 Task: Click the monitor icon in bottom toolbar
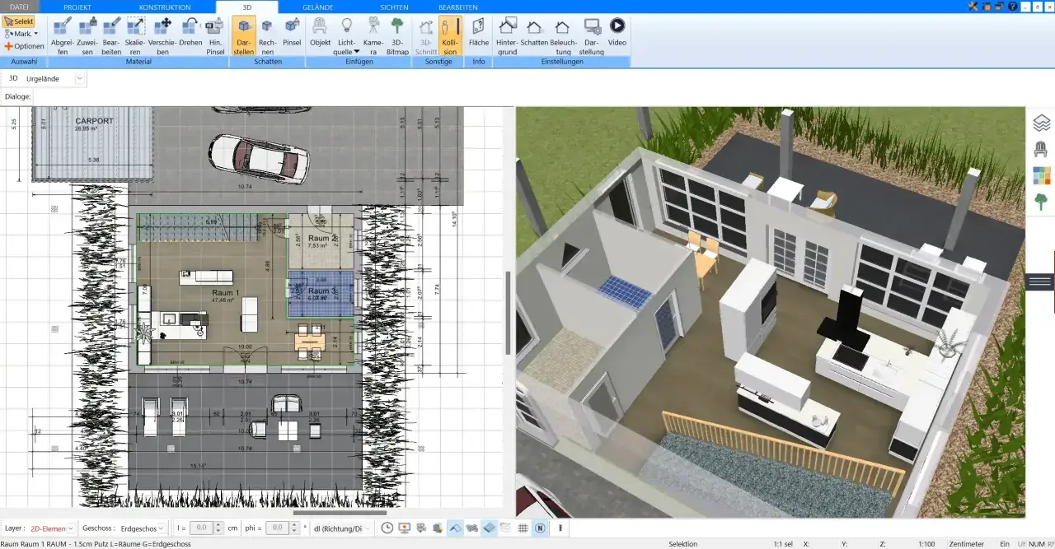tap(405, 528)
